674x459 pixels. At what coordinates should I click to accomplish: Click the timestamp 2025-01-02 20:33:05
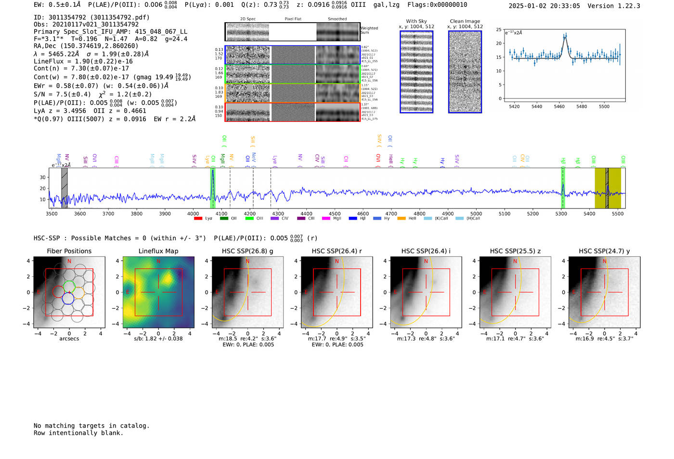544,6
